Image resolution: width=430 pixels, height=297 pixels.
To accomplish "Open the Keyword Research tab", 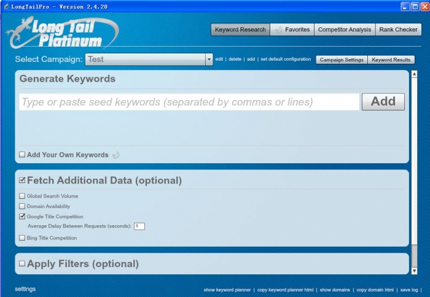I will pos(240,29).
